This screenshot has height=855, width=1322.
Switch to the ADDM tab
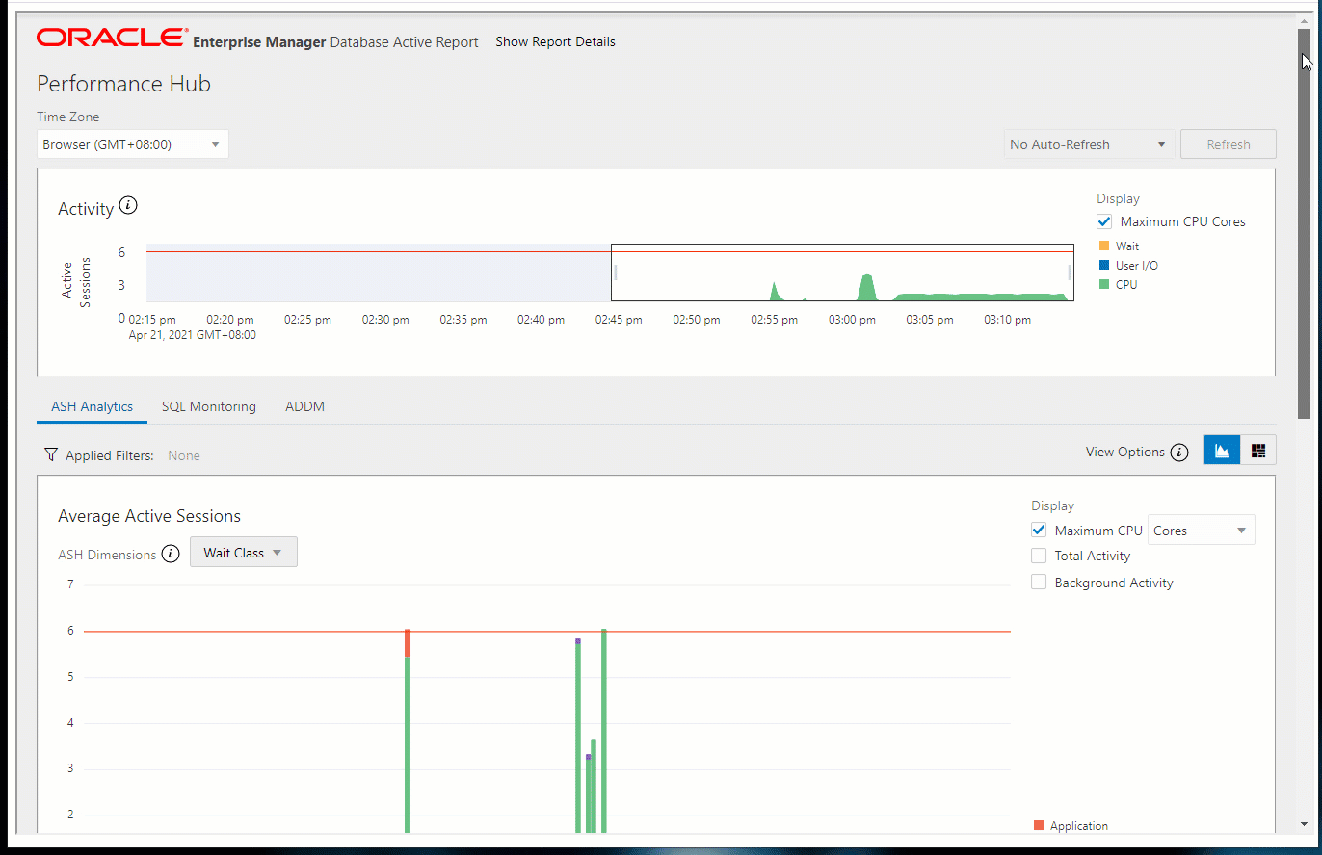pos(304,406)
